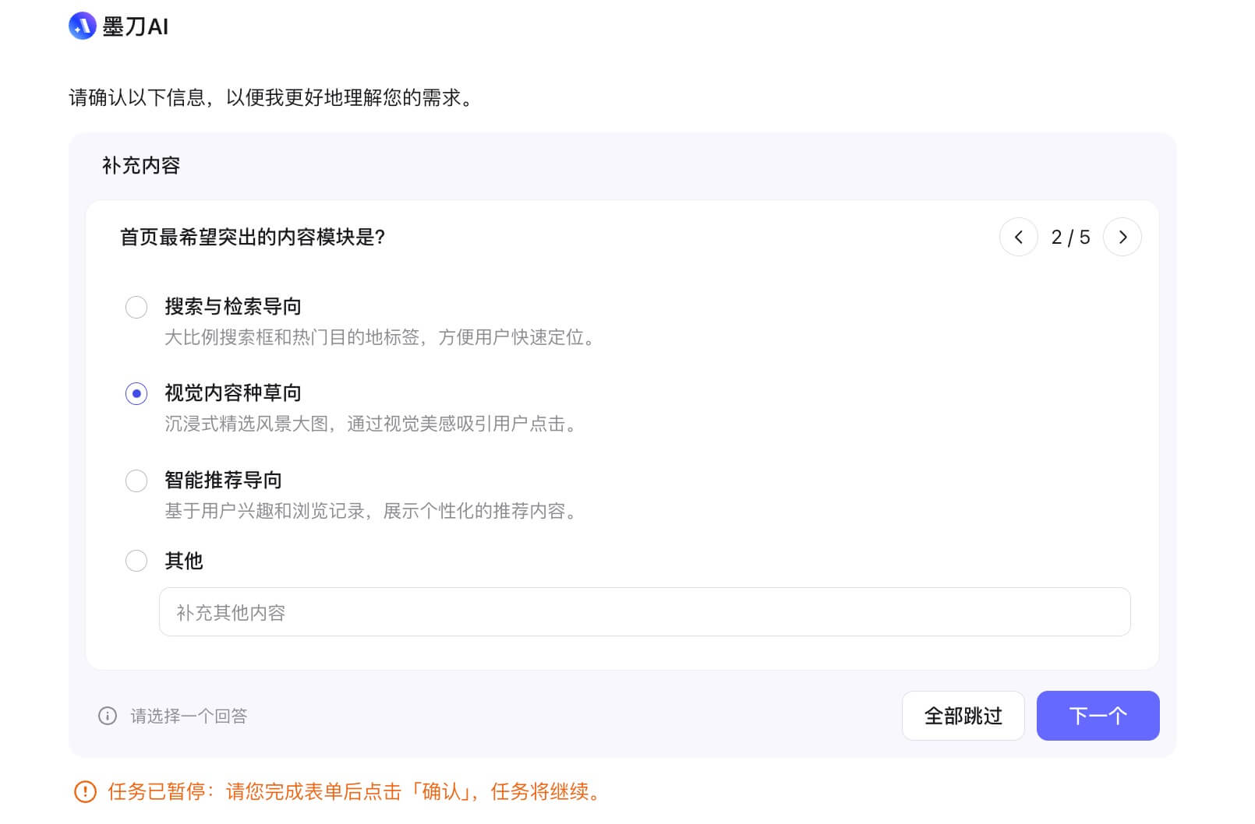Choose the 其他 radio option
The height and width of the screenshot is (824, 1255).
(x=136, y=561)
